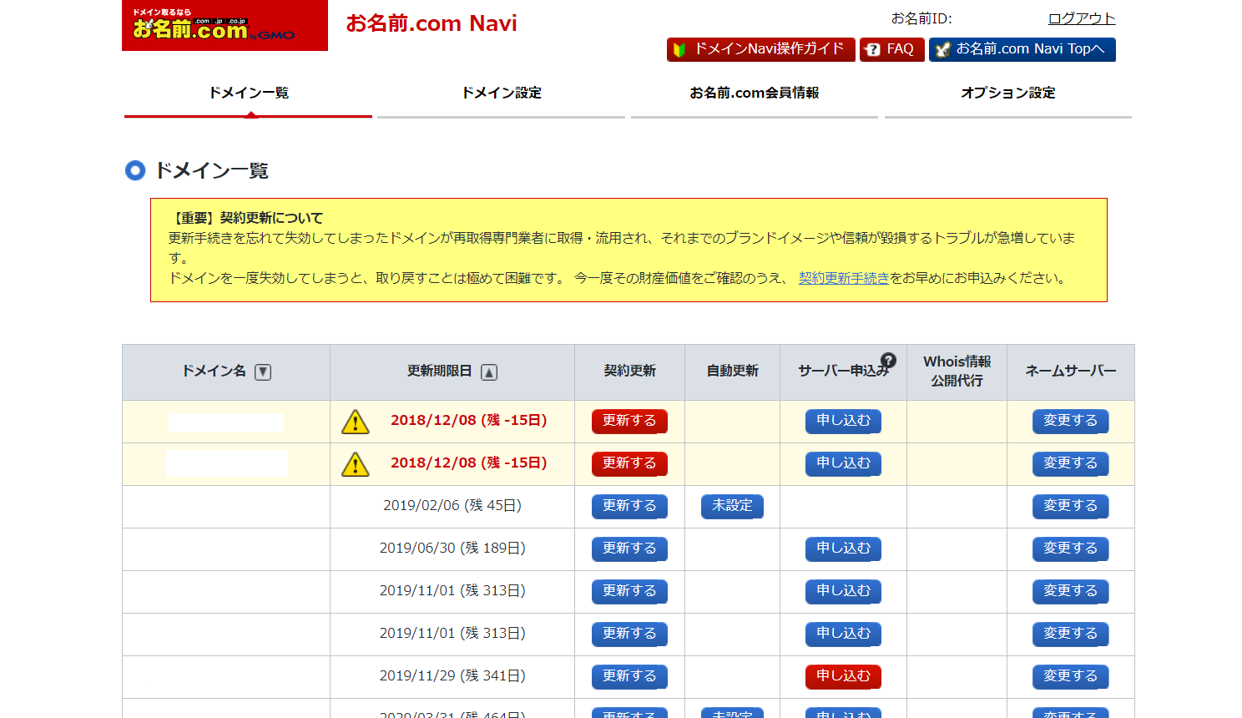Click date 2019/02/06 (残 45日)
Viewport: 1242px width, 718px height.
[x=452, y=506]
